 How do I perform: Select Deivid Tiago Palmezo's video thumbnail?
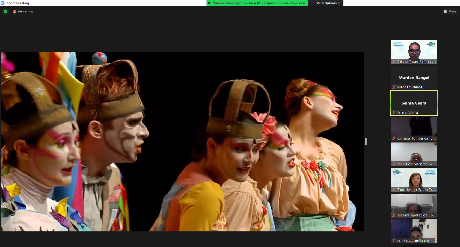tap(414, 52)
